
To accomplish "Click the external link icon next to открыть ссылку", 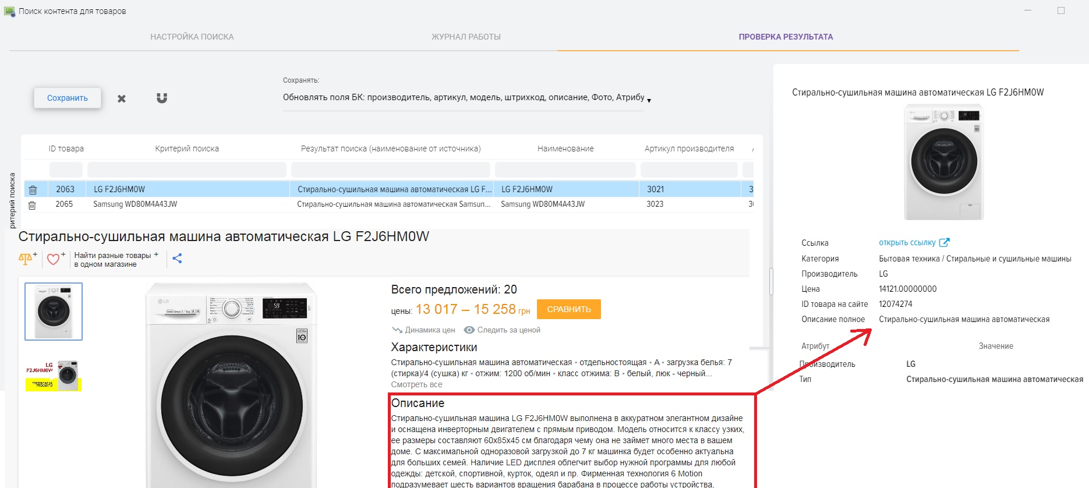I will click(945, 242).
